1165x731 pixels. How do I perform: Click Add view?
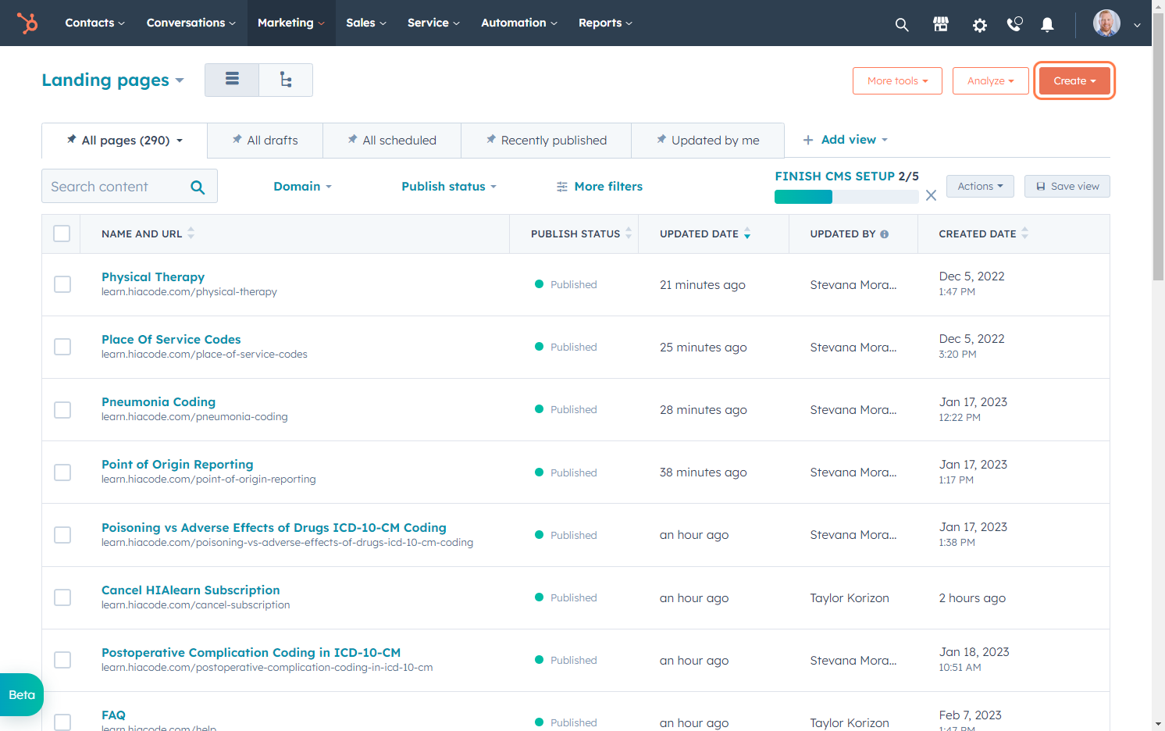(x=846, y=140)
